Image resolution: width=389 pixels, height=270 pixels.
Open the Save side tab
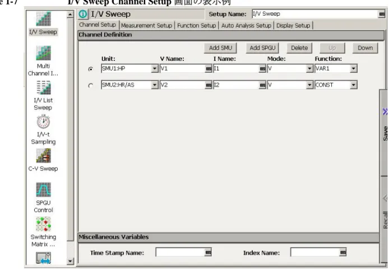pos(385,132)
